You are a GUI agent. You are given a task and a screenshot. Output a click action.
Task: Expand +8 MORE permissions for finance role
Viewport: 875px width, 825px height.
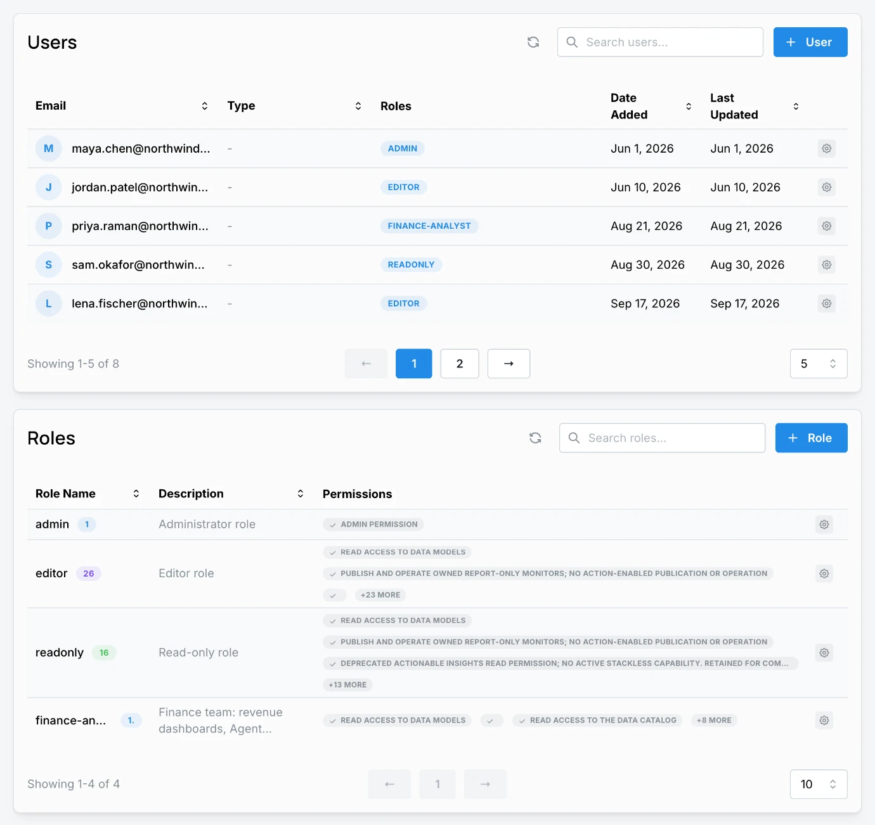[x=714, y=720]
